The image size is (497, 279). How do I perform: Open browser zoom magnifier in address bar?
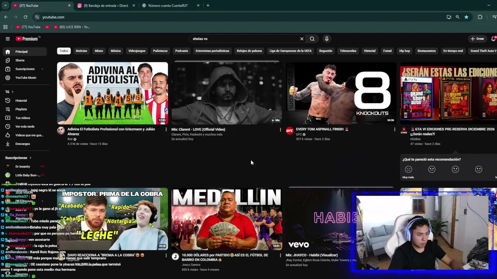(457, 17)
